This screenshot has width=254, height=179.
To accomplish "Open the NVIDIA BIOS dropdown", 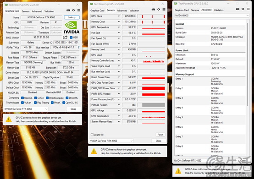I will (x=212, y=16).
